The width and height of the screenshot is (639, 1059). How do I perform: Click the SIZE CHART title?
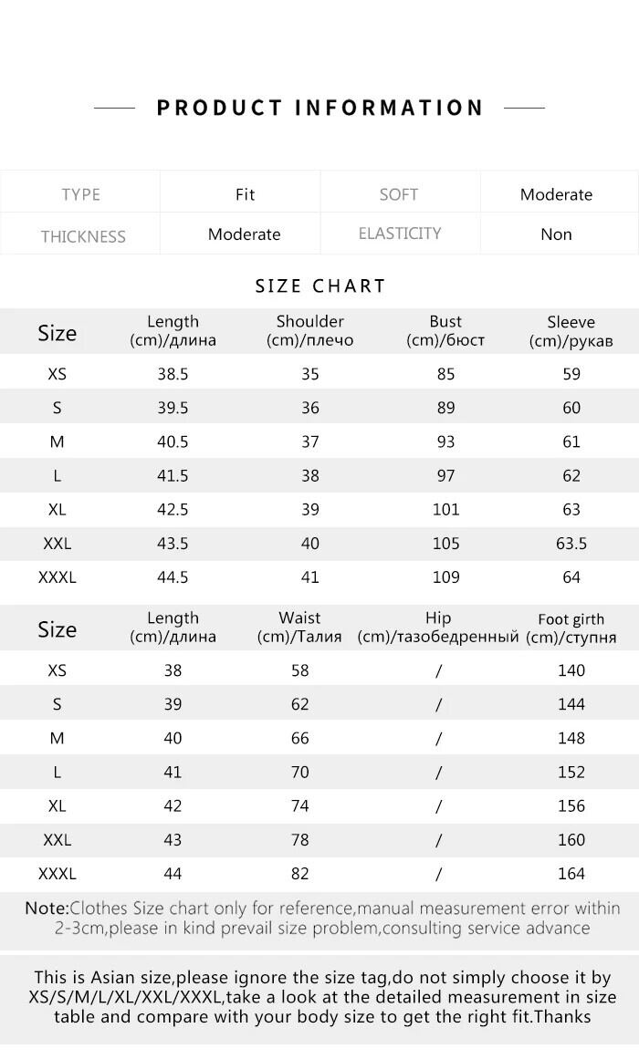(320, 286)
